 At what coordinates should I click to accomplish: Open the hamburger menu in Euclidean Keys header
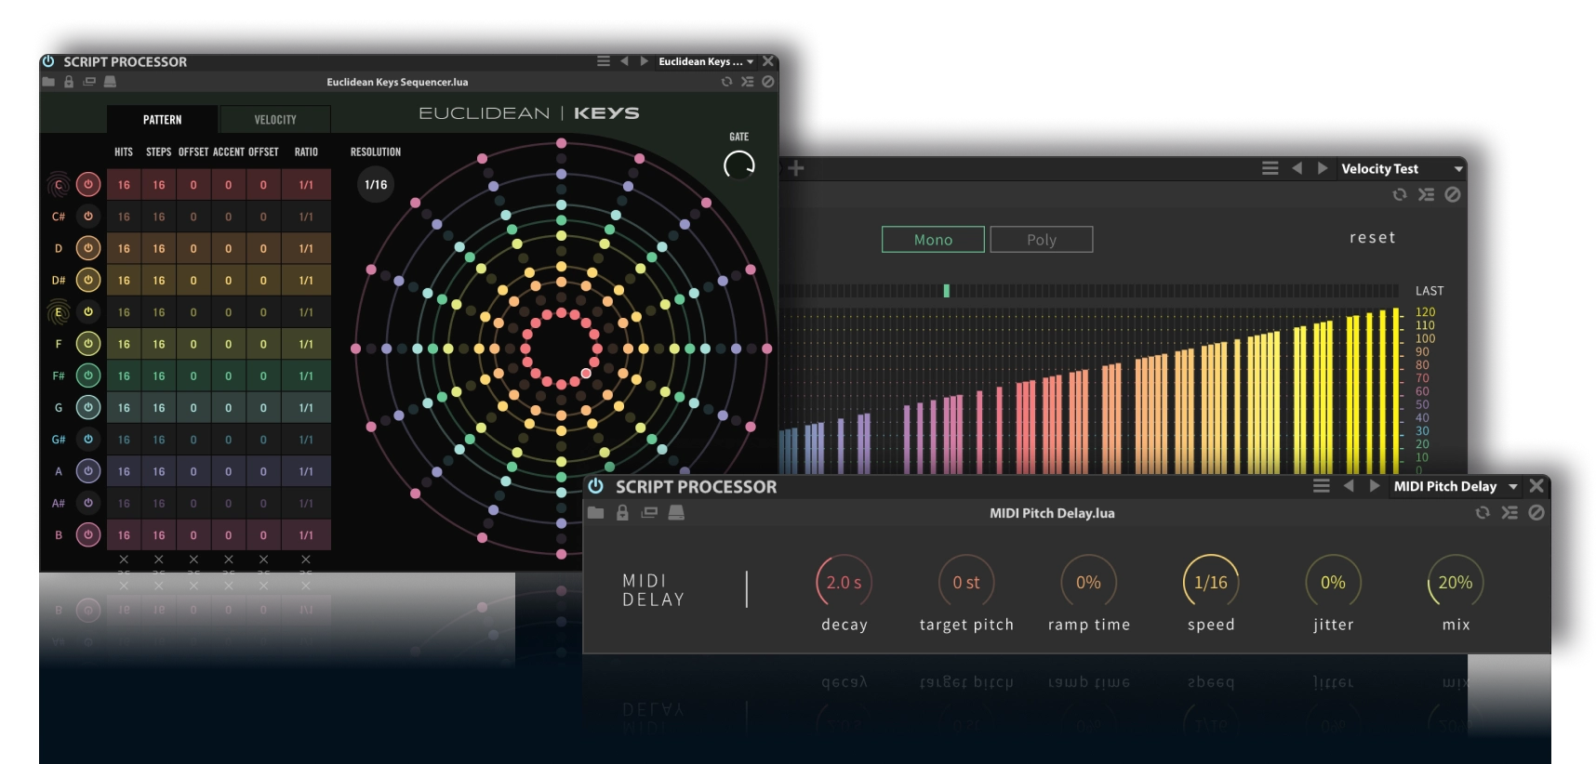pyautogui.click(x=604, y=61)
